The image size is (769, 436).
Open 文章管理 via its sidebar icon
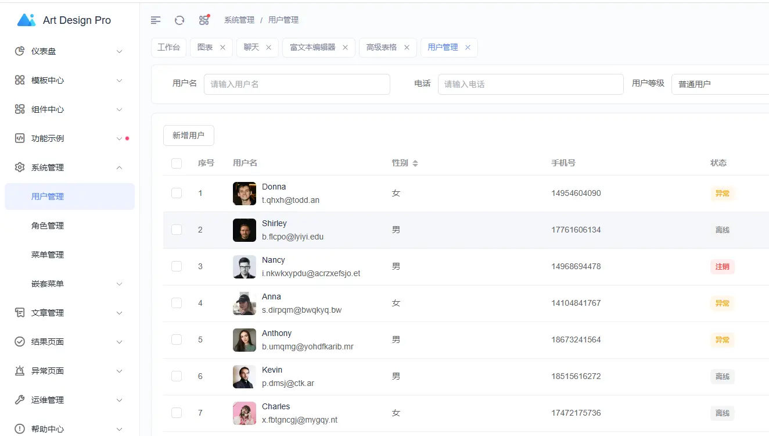pyautogui.click(x=20, y=313)
